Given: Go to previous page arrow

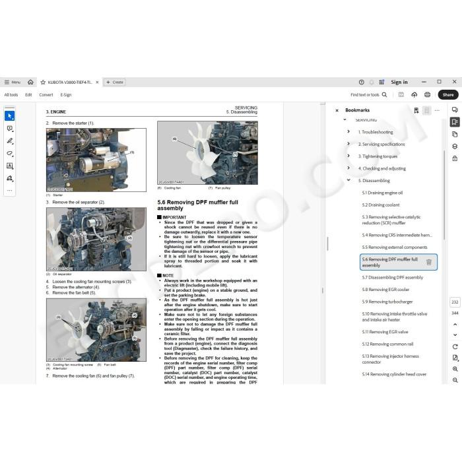Looking at the screenshot, I should (x=455, y=325).
